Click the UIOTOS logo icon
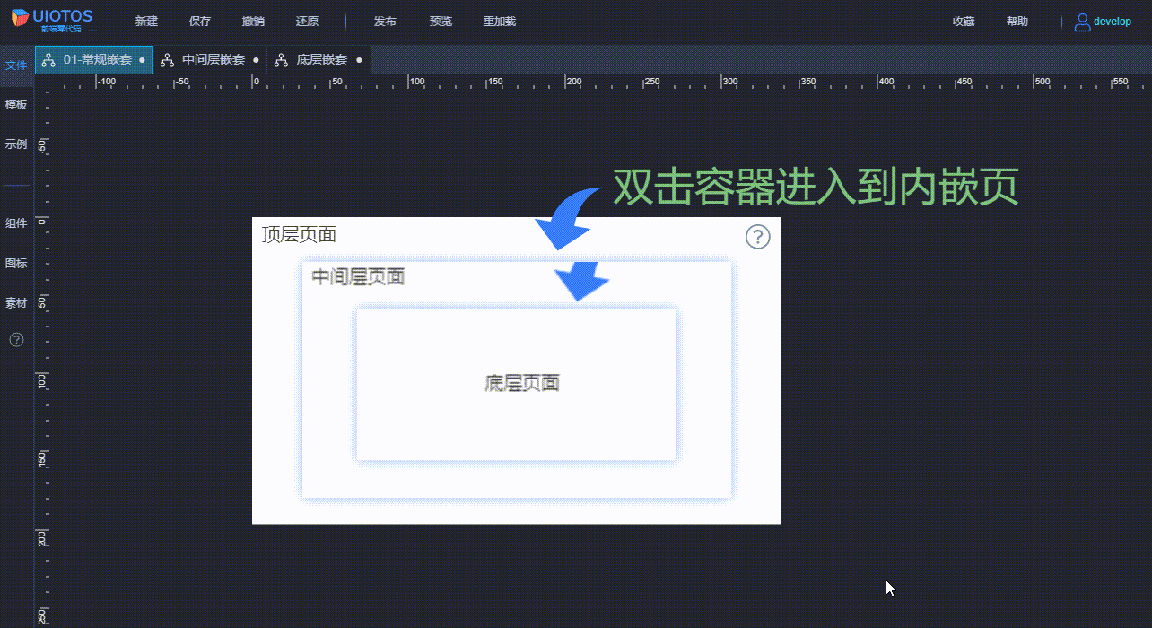The height and width of the screenshot is (628, 1152). pyautogui.click(x=20, y=19)
